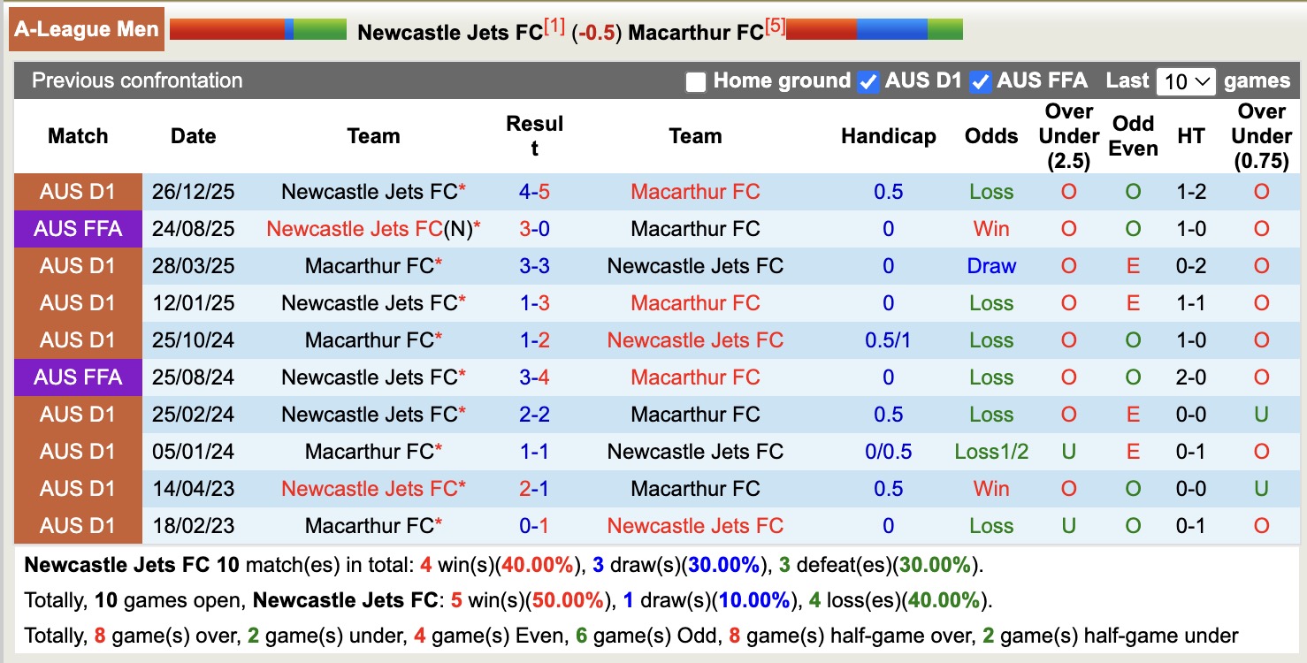Click the AUS FFA badge on the 25/08/24 row
This screenshot has width=1307, height=663.
click(x=77, y=377)
